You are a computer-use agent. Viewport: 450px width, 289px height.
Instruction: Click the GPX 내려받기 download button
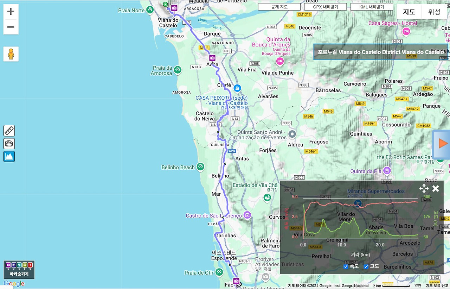(x=326, y=7)
